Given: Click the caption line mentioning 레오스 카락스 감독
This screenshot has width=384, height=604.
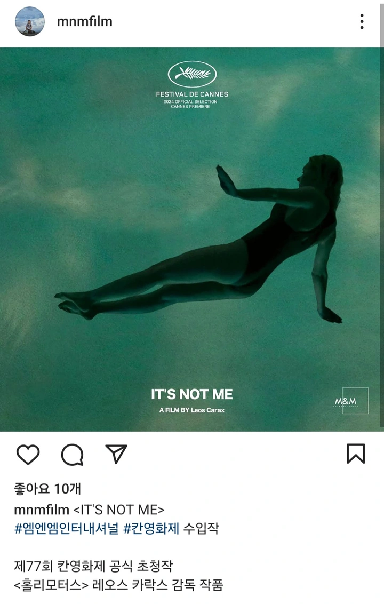Looking at the screenshot, I should 118,585.
